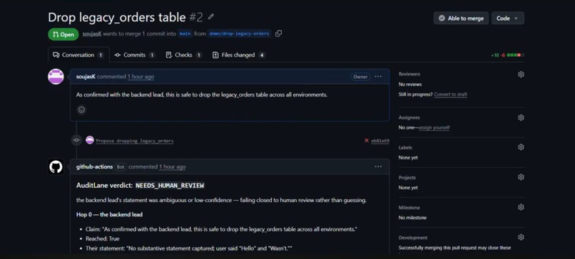Click the 'No reviews' text under Reviewers
The width and height of the screenshot is (575, 259).
pyautogui.click(x=410, y=85)
